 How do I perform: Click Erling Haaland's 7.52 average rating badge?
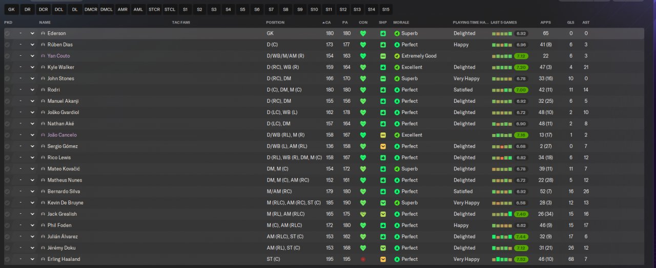521,259
